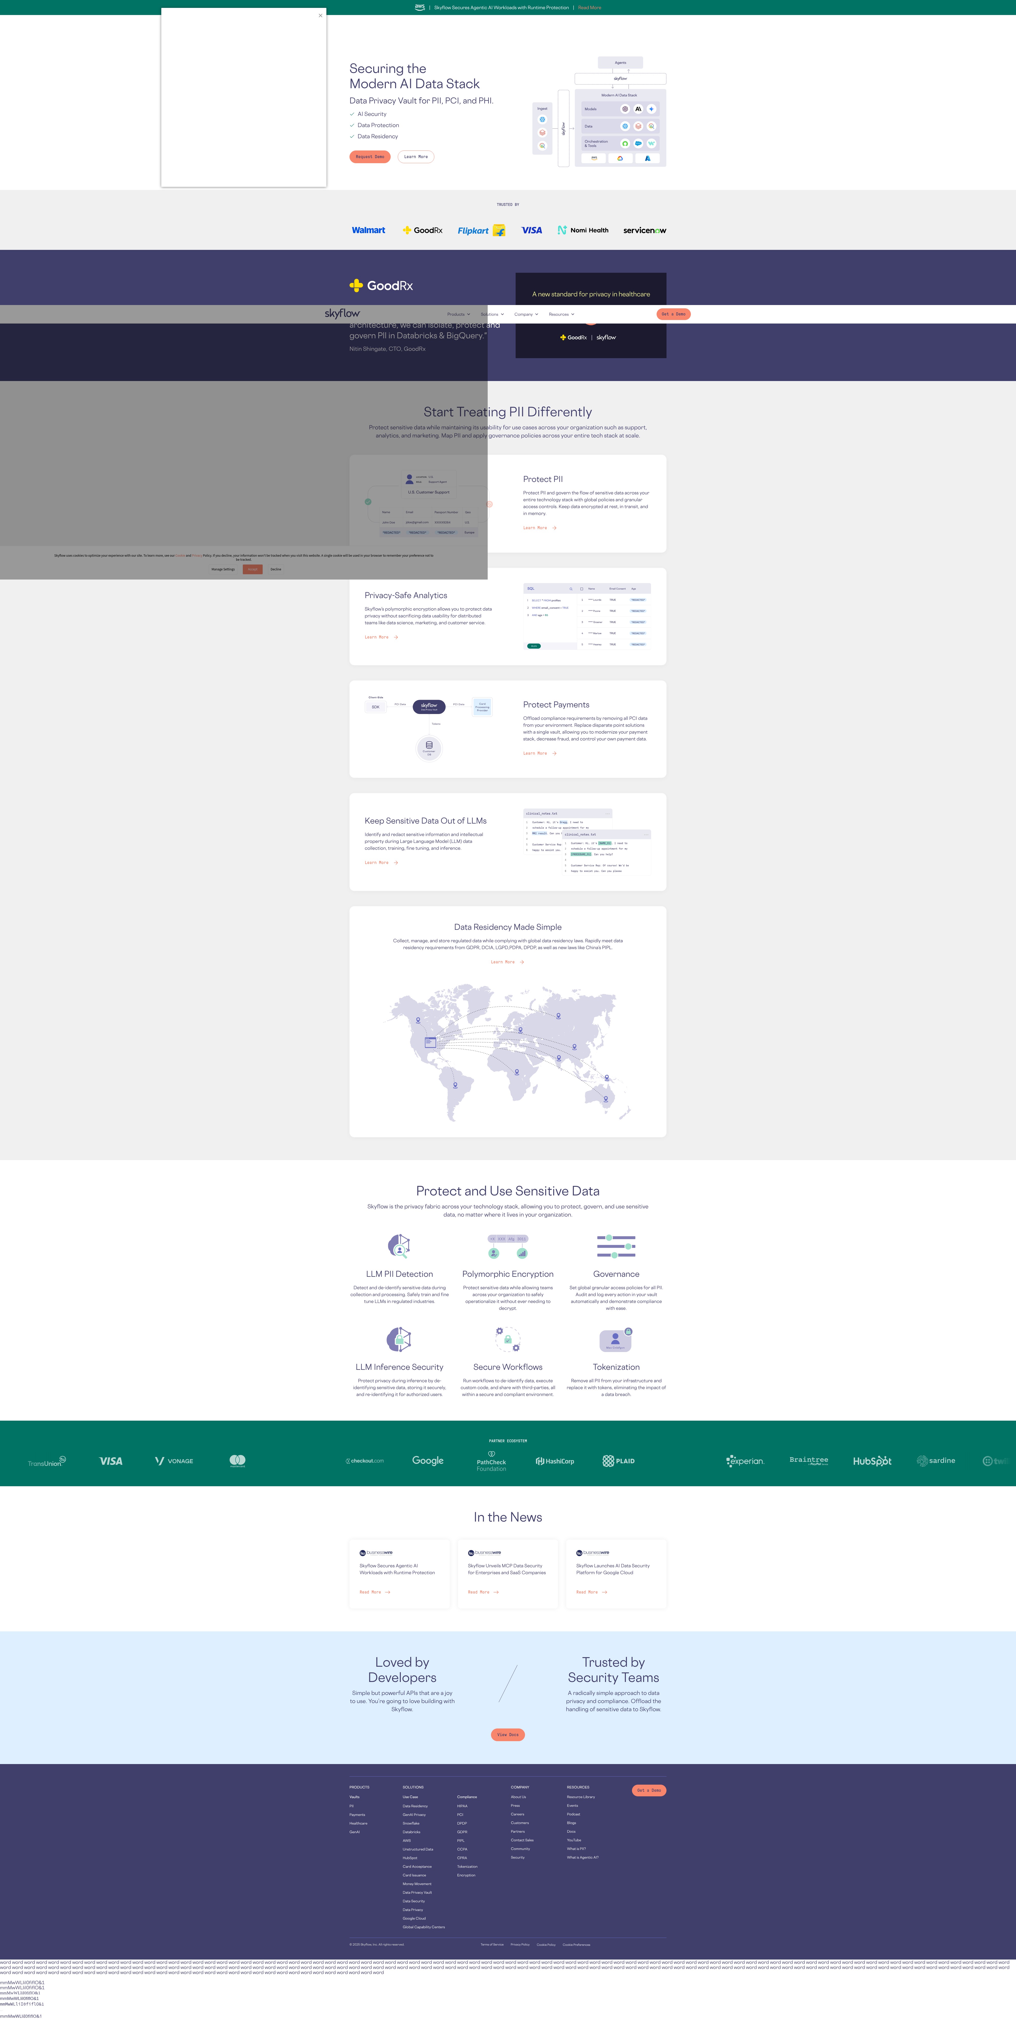The width and height of the screenshot is (1016, 2019).
Task: Open the Global Capability Centers footer link
Action: [x=424, y=1927]
